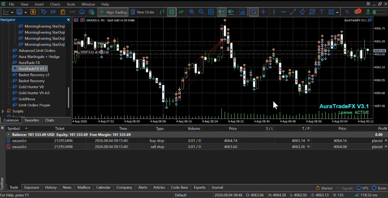Open the Market shopping bag icon
The image size is (388, 198).
[x=63, y=12]
